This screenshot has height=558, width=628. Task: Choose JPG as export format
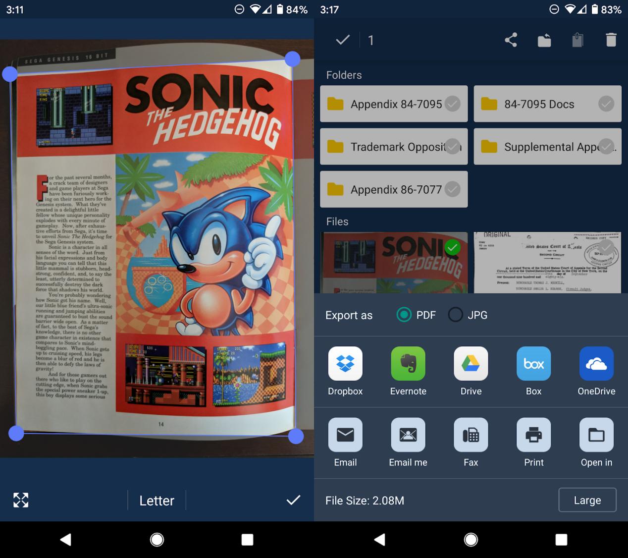point(468,315)
